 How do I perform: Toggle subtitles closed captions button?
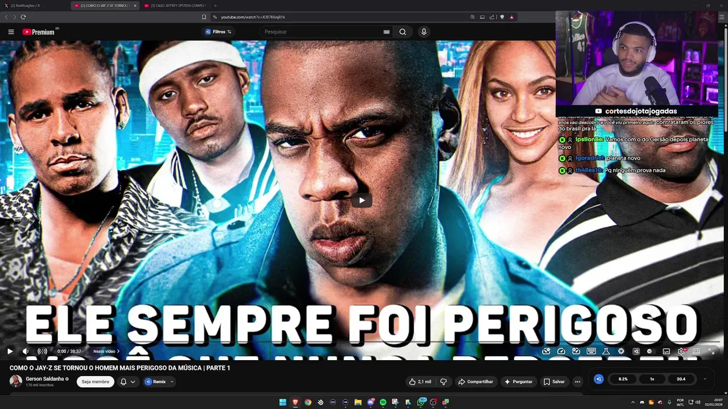click(x=666, y=351)
